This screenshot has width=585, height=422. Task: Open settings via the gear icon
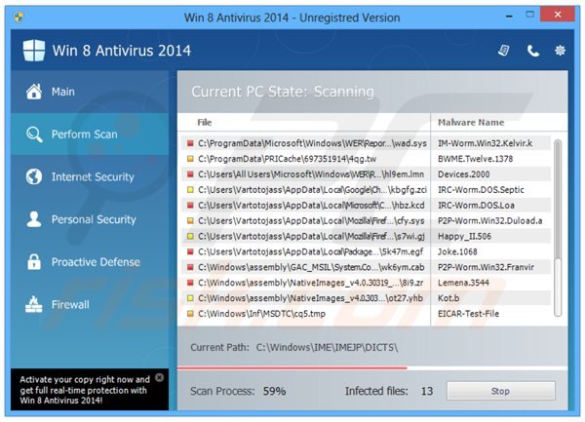click(560, 51)
